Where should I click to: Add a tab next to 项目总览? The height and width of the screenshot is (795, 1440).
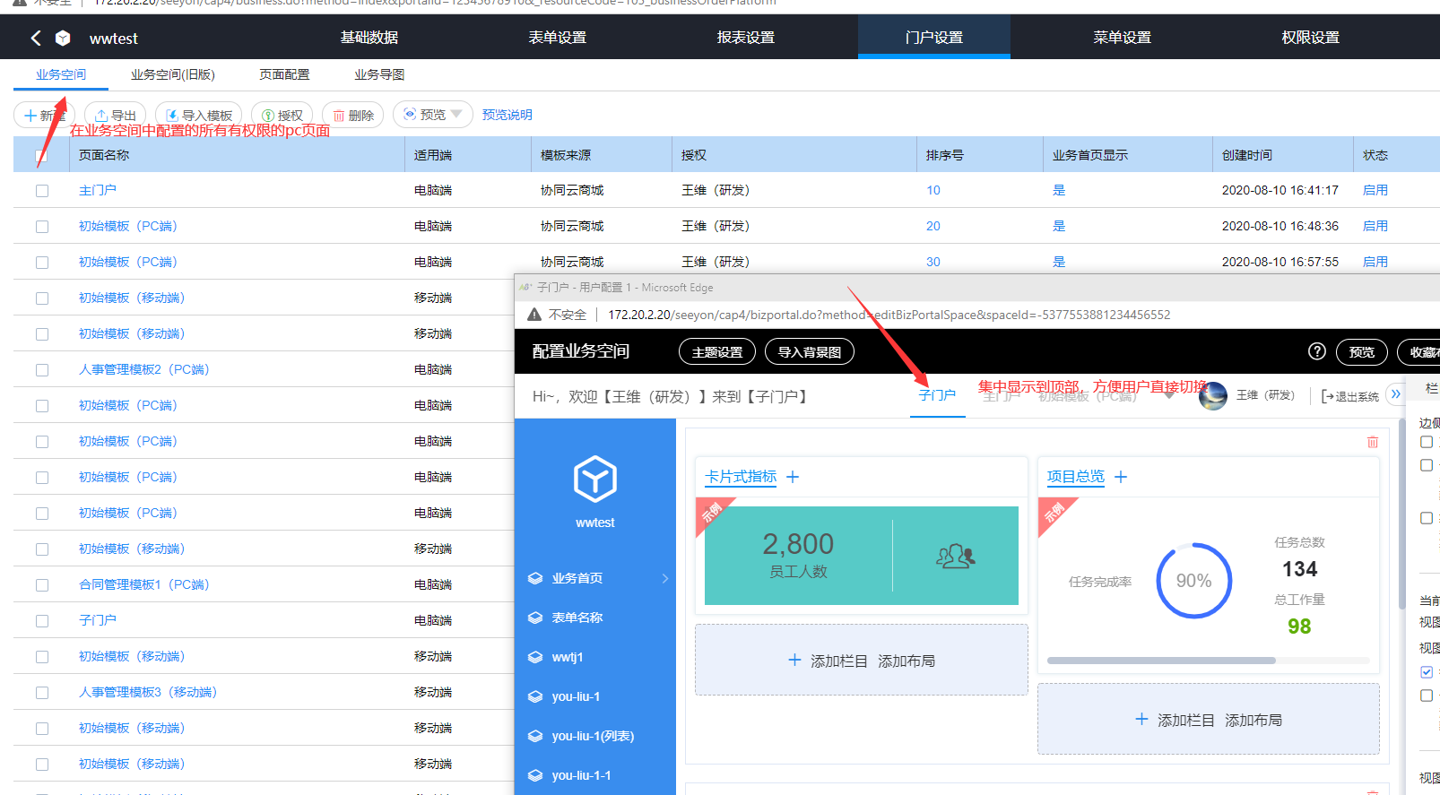pos(1121,477)
